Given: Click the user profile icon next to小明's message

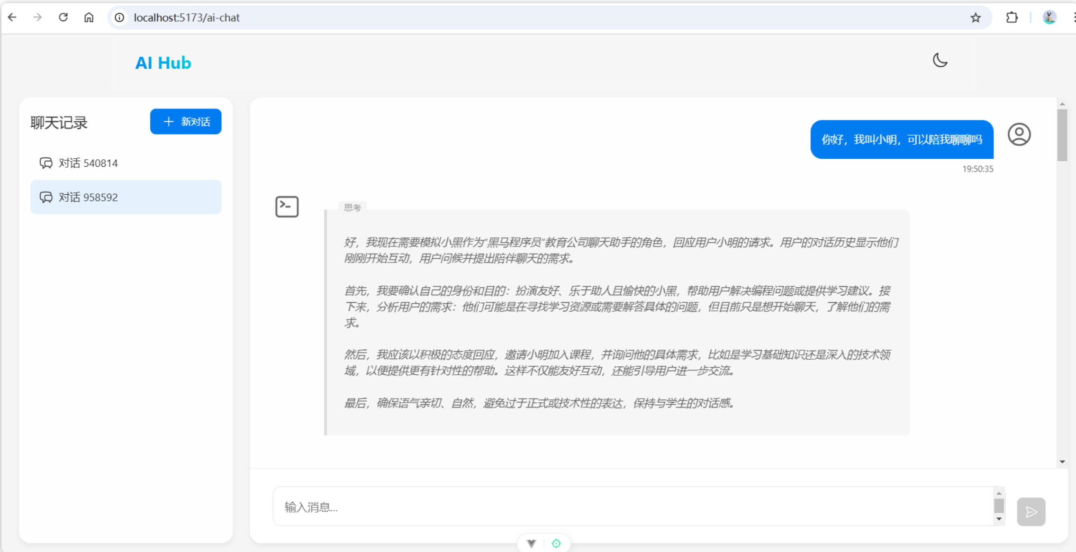Looking at the screenshot, I should (1019, 135).
